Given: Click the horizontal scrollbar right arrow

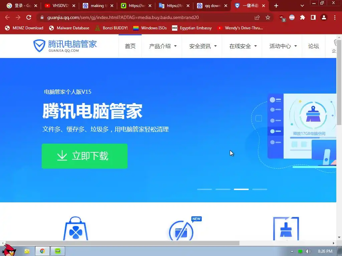Looking at the screenshot, I should (334, 243).
